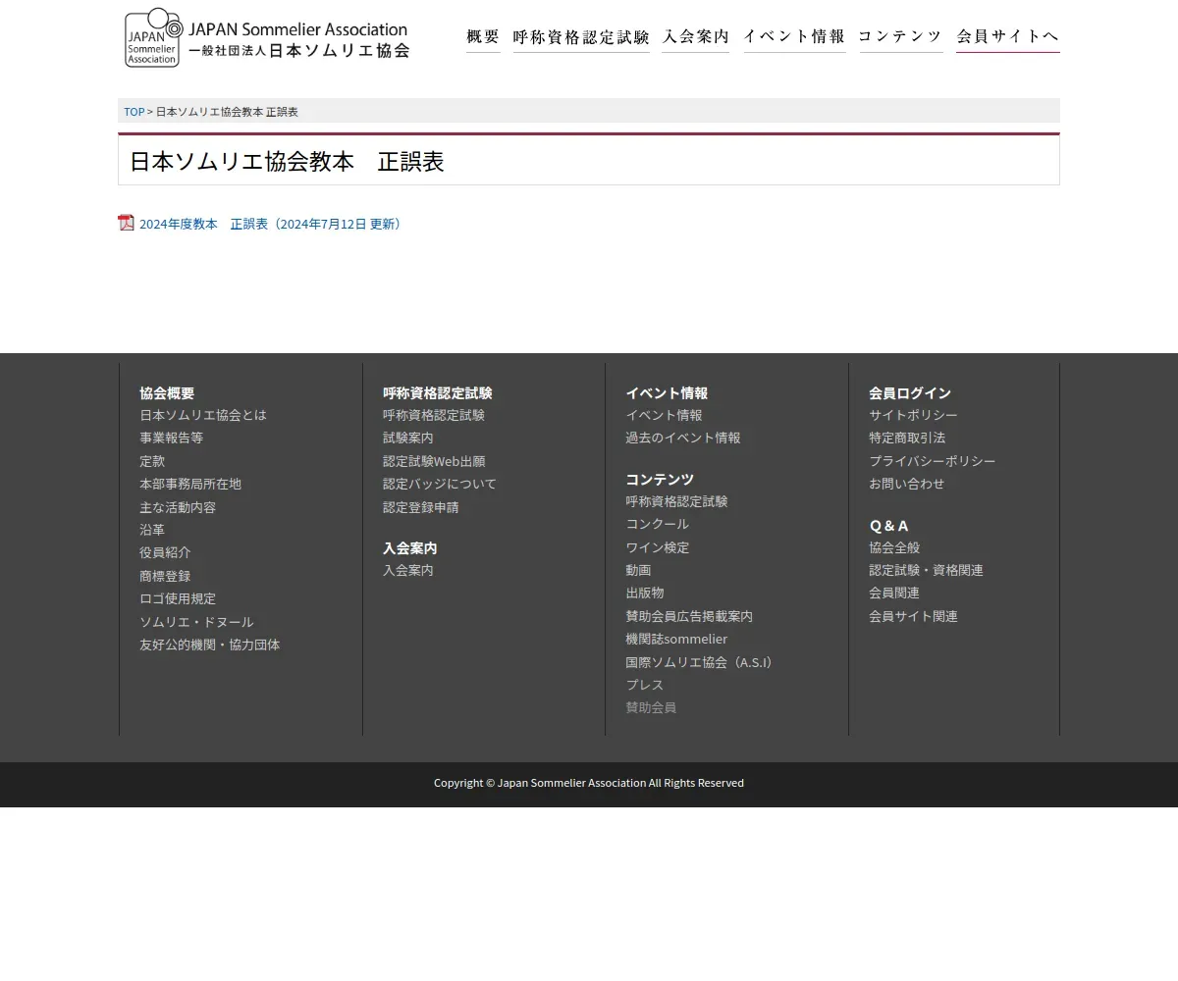Open ソムリエ・ドヌール link
1178x981 pixels.
pos(196,622)
